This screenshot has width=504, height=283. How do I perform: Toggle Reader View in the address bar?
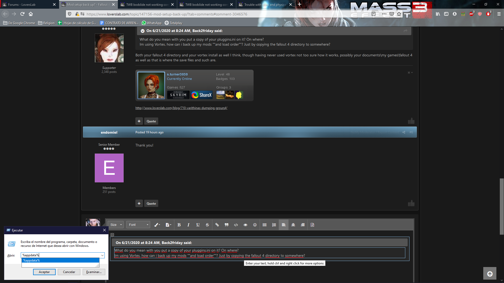click(374, 14)
